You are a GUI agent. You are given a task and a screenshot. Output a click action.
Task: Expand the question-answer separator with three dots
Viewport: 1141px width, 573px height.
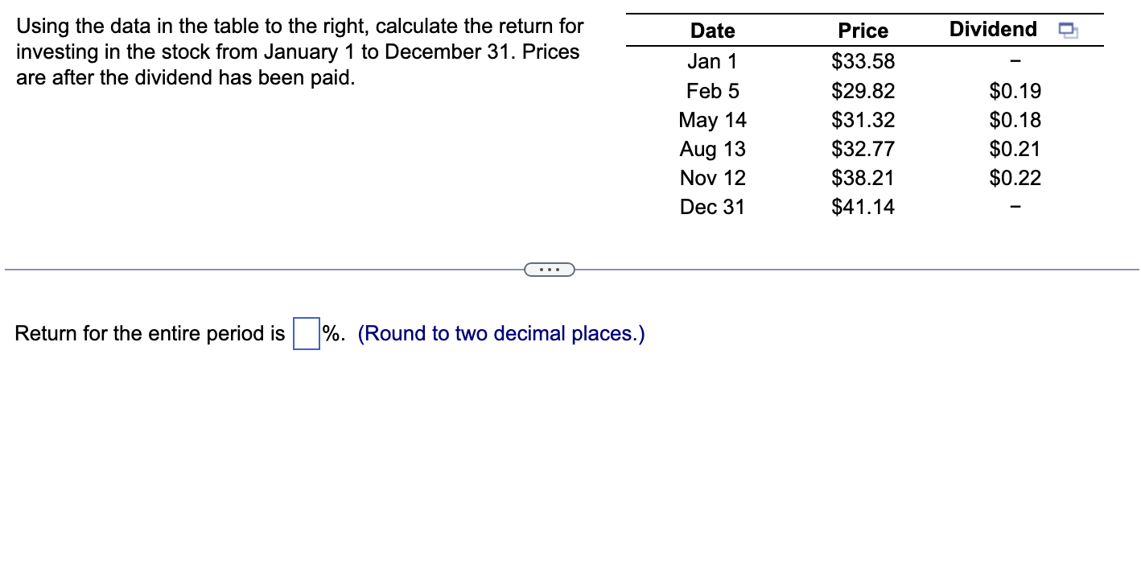[550, 269]
